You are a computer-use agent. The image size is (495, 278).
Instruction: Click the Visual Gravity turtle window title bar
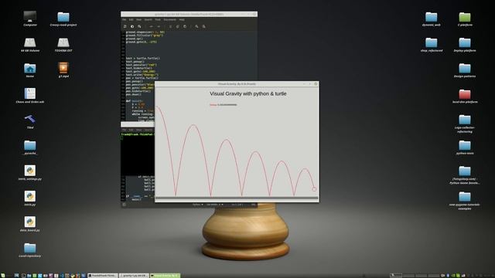[x=237, y=84]
